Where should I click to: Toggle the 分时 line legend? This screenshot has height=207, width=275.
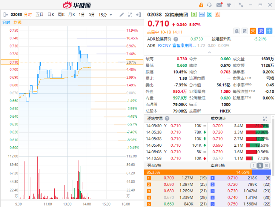[x=6, y=22]
